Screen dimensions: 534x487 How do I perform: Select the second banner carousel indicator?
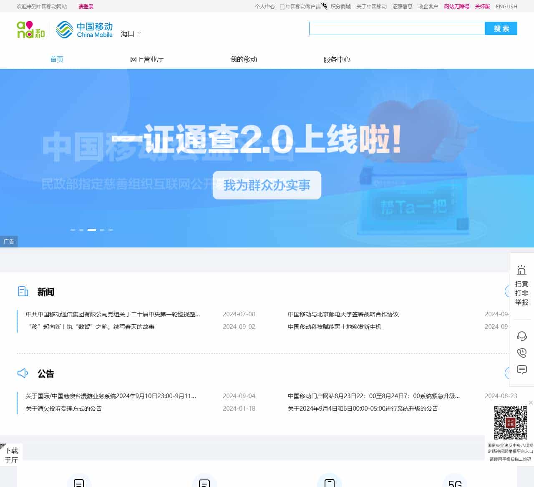[x=81, y=230]
